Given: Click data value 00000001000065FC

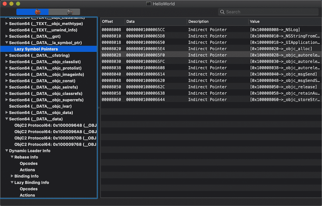Looking at the screenshot, I should click(x=145, y=61).
